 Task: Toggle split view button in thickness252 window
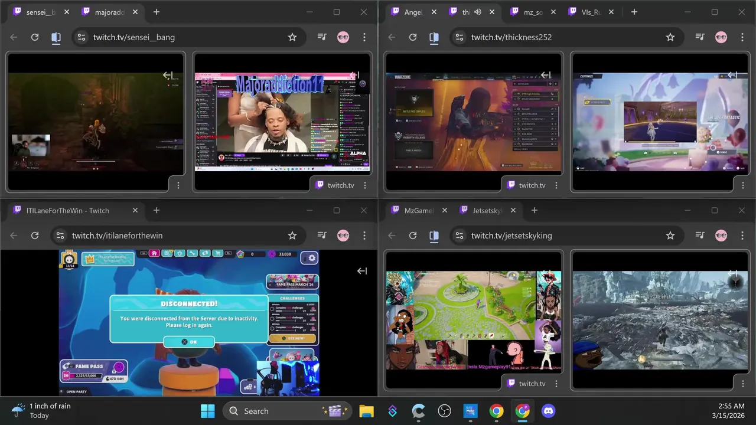pos(434,37)
